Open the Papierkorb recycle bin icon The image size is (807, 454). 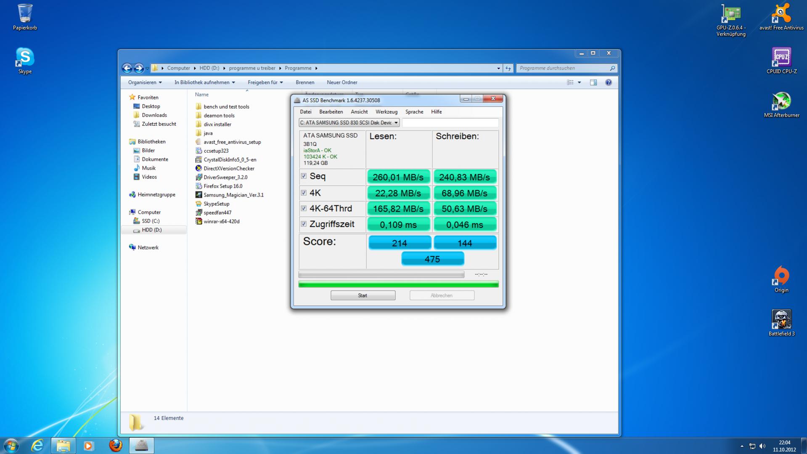pos(25,17)
